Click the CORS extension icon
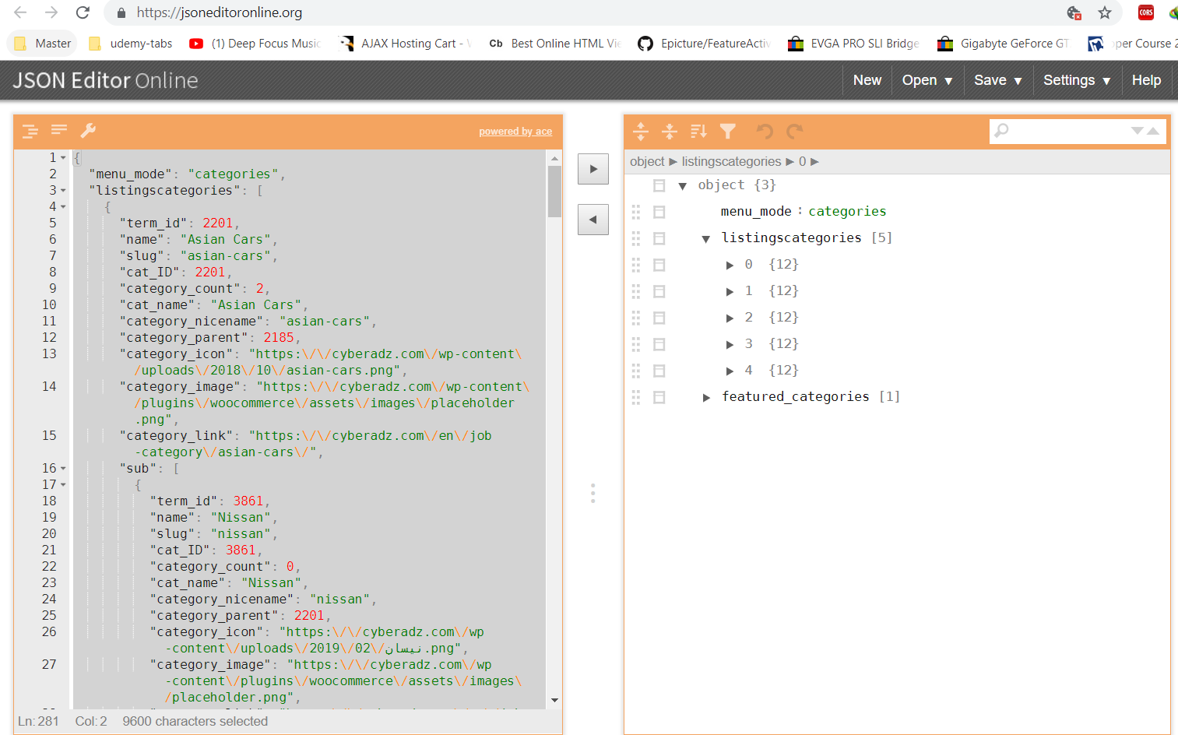This screenshot has width=1178, height=735. click(x=1146, y=12)
